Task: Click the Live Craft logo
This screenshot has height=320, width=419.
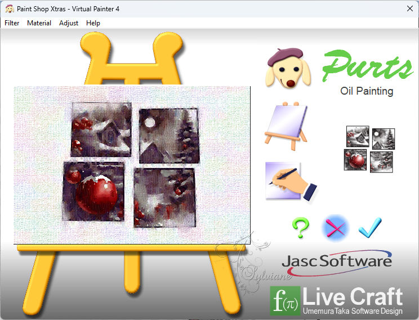Action: [x=337, y=300]
